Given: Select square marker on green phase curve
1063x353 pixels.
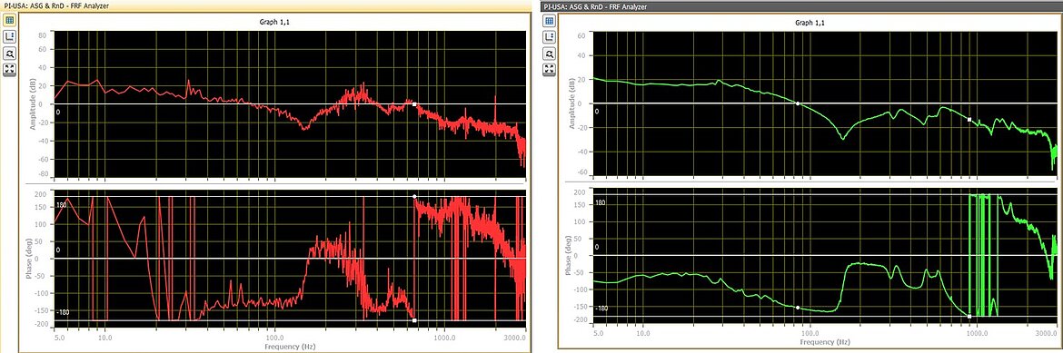Looking at the screenshot, I should 969,317.
